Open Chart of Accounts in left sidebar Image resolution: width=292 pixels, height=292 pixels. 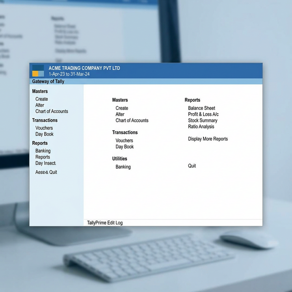click(x=52, y=111)
